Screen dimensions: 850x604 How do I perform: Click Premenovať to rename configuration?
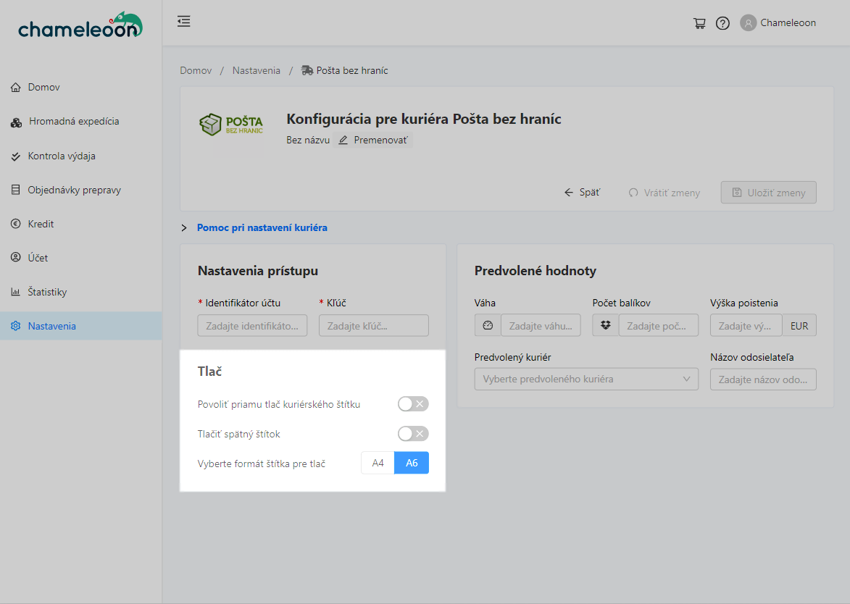click(373, 140)
